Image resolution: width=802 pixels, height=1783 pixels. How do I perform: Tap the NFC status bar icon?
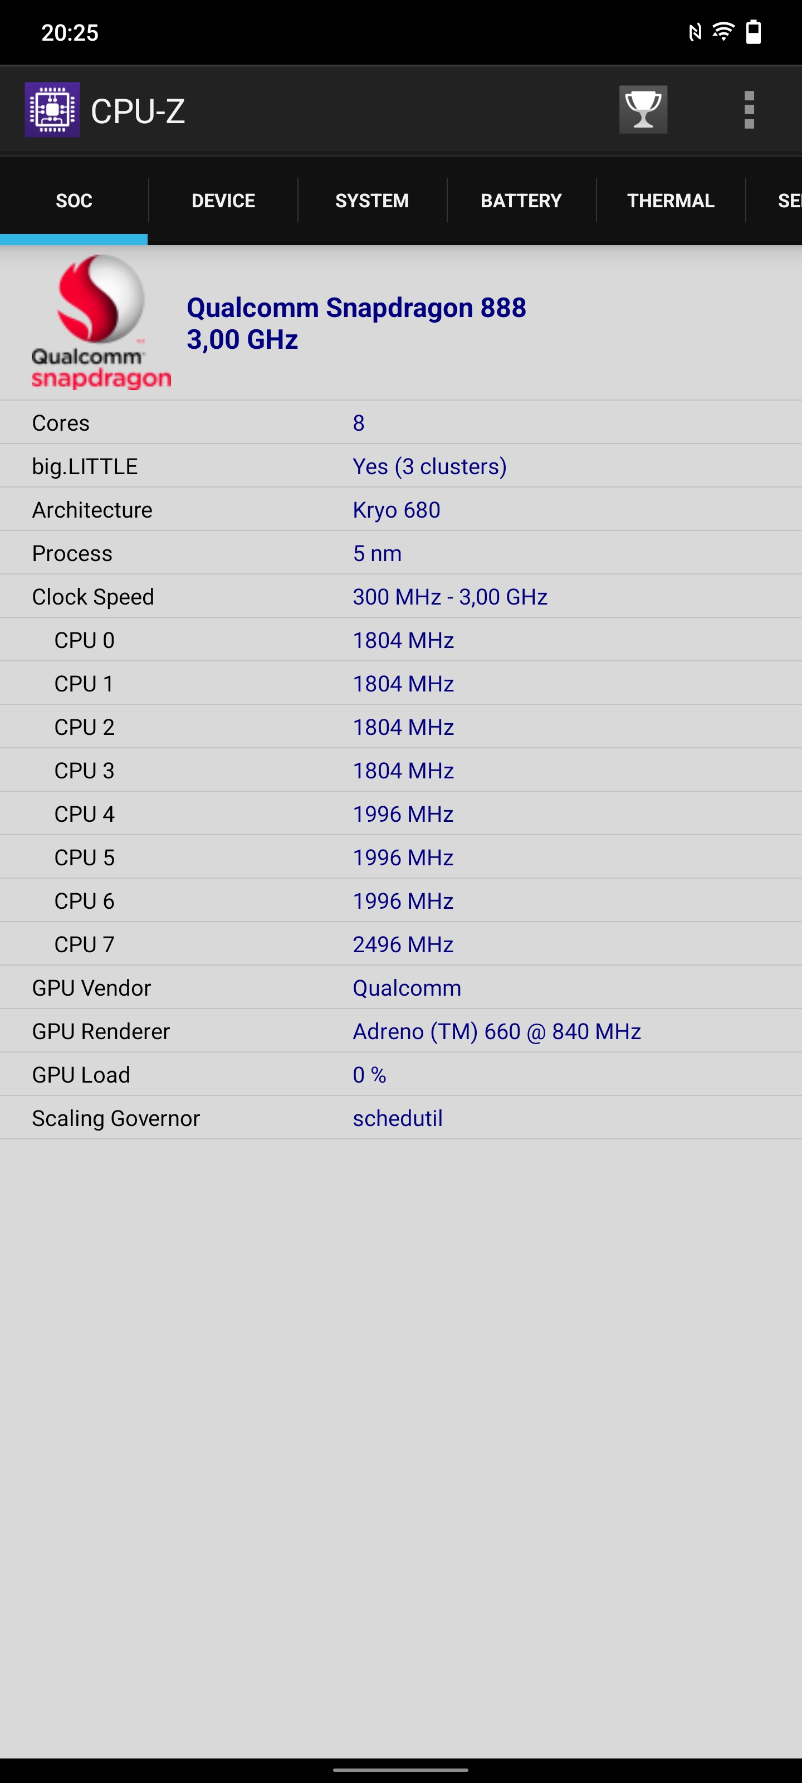coord(695,32)
